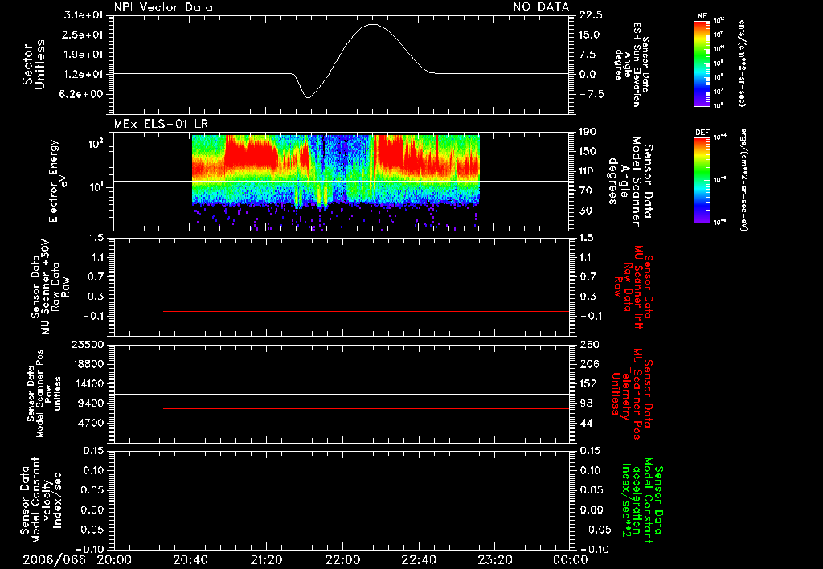Click the '23500' scanner position tick label

point(88,344)
